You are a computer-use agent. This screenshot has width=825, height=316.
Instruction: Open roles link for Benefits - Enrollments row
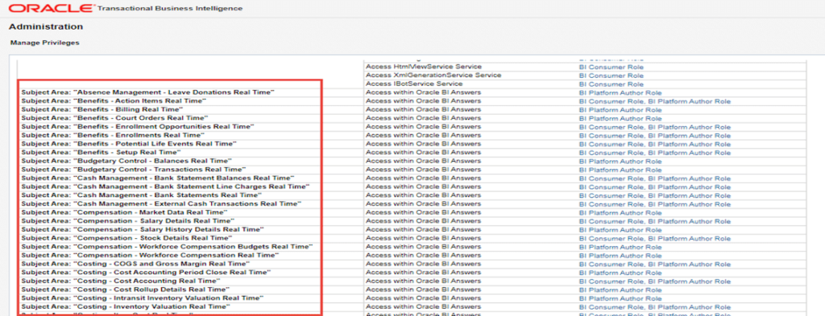(654, 135)
